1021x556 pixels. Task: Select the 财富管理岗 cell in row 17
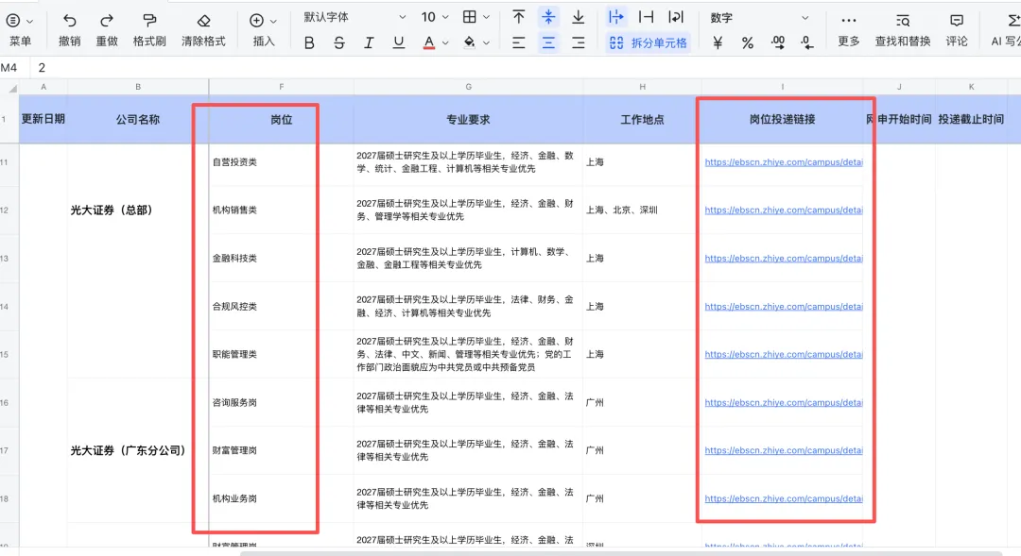(x=282, y=450)
